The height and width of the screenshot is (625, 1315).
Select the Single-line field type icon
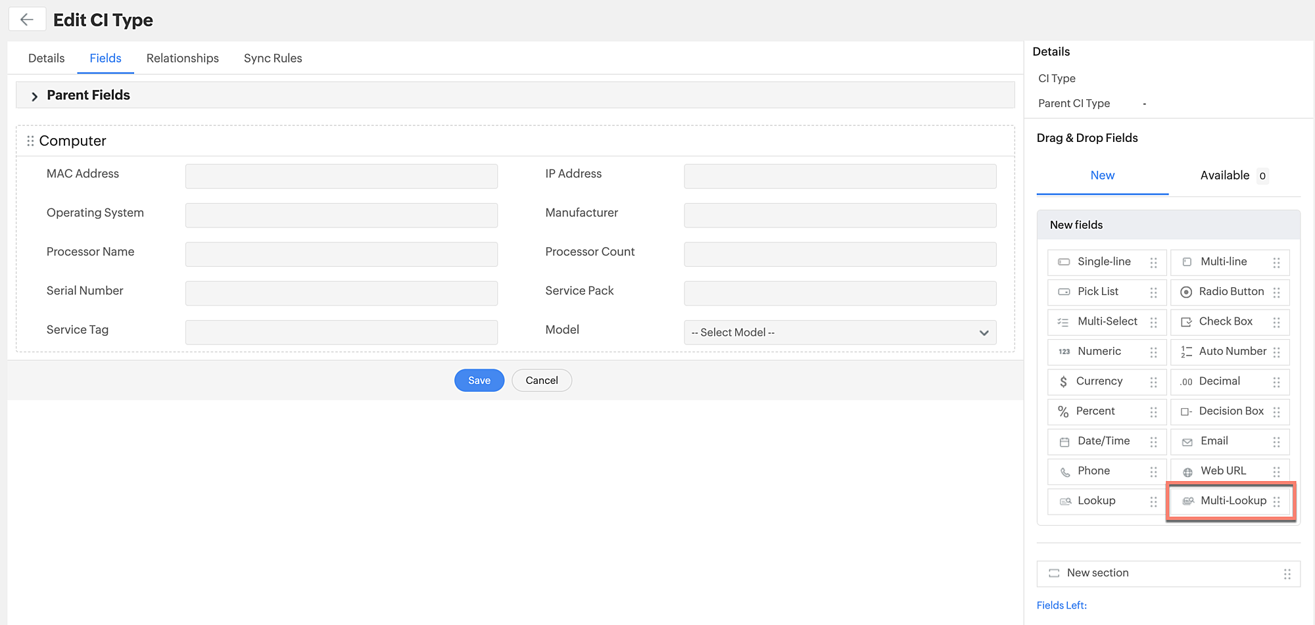[1064, 262]
